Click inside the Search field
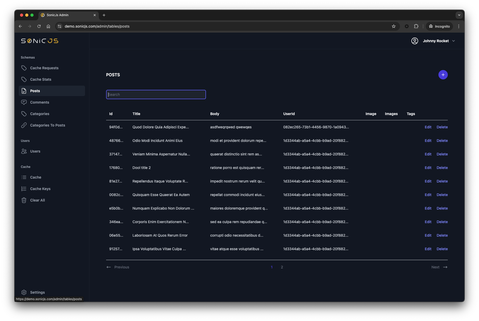Image resolution: width=479 pixels, height=321 pixels. tap(156, 95)
